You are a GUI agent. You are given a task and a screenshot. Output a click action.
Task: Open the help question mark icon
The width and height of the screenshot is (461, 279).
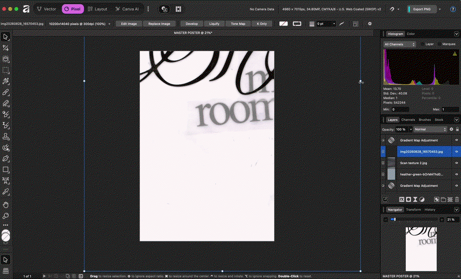pyautogui.click(x=453, y=9)
